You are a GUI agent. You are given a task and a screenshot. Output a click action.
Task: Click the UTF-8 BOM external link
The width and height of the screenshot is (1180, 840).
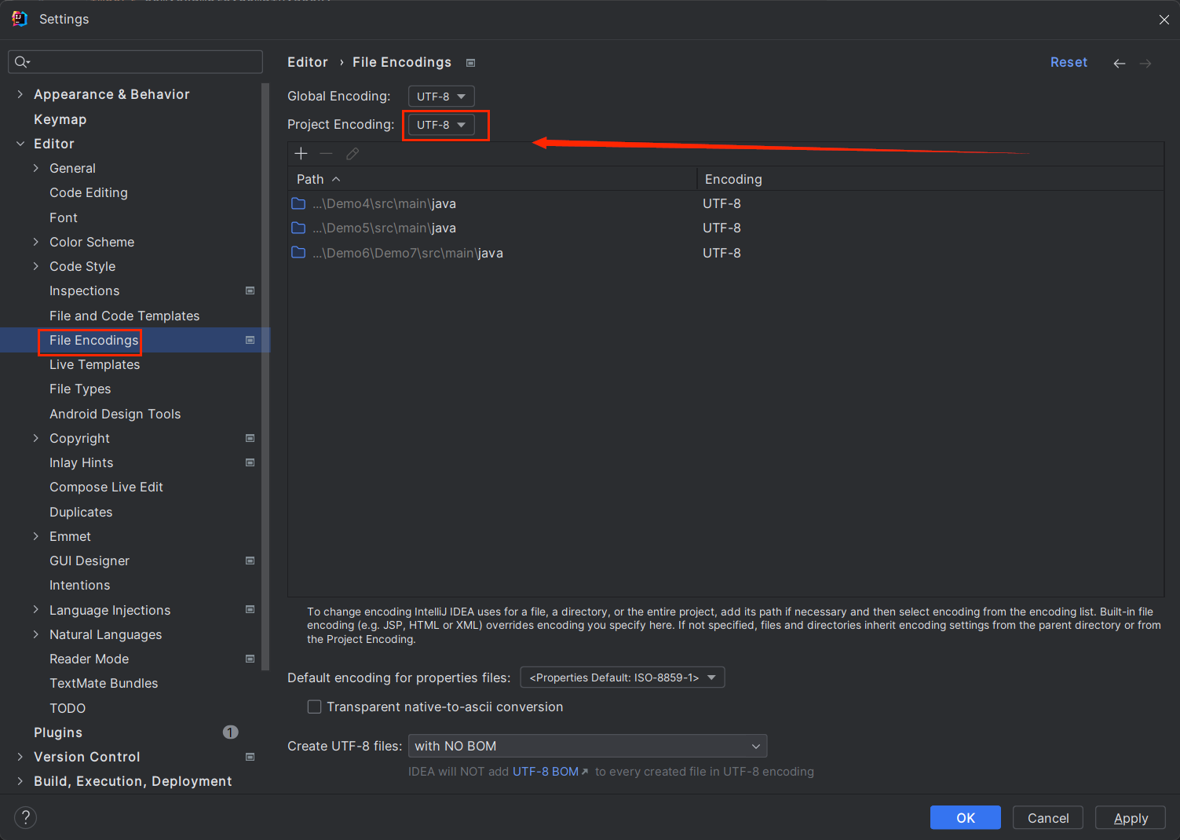(x=550, y=772)
